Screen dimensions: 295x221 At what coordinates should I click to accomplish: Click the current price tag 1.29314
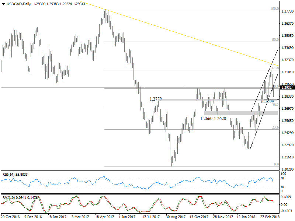tap(287, 88)
